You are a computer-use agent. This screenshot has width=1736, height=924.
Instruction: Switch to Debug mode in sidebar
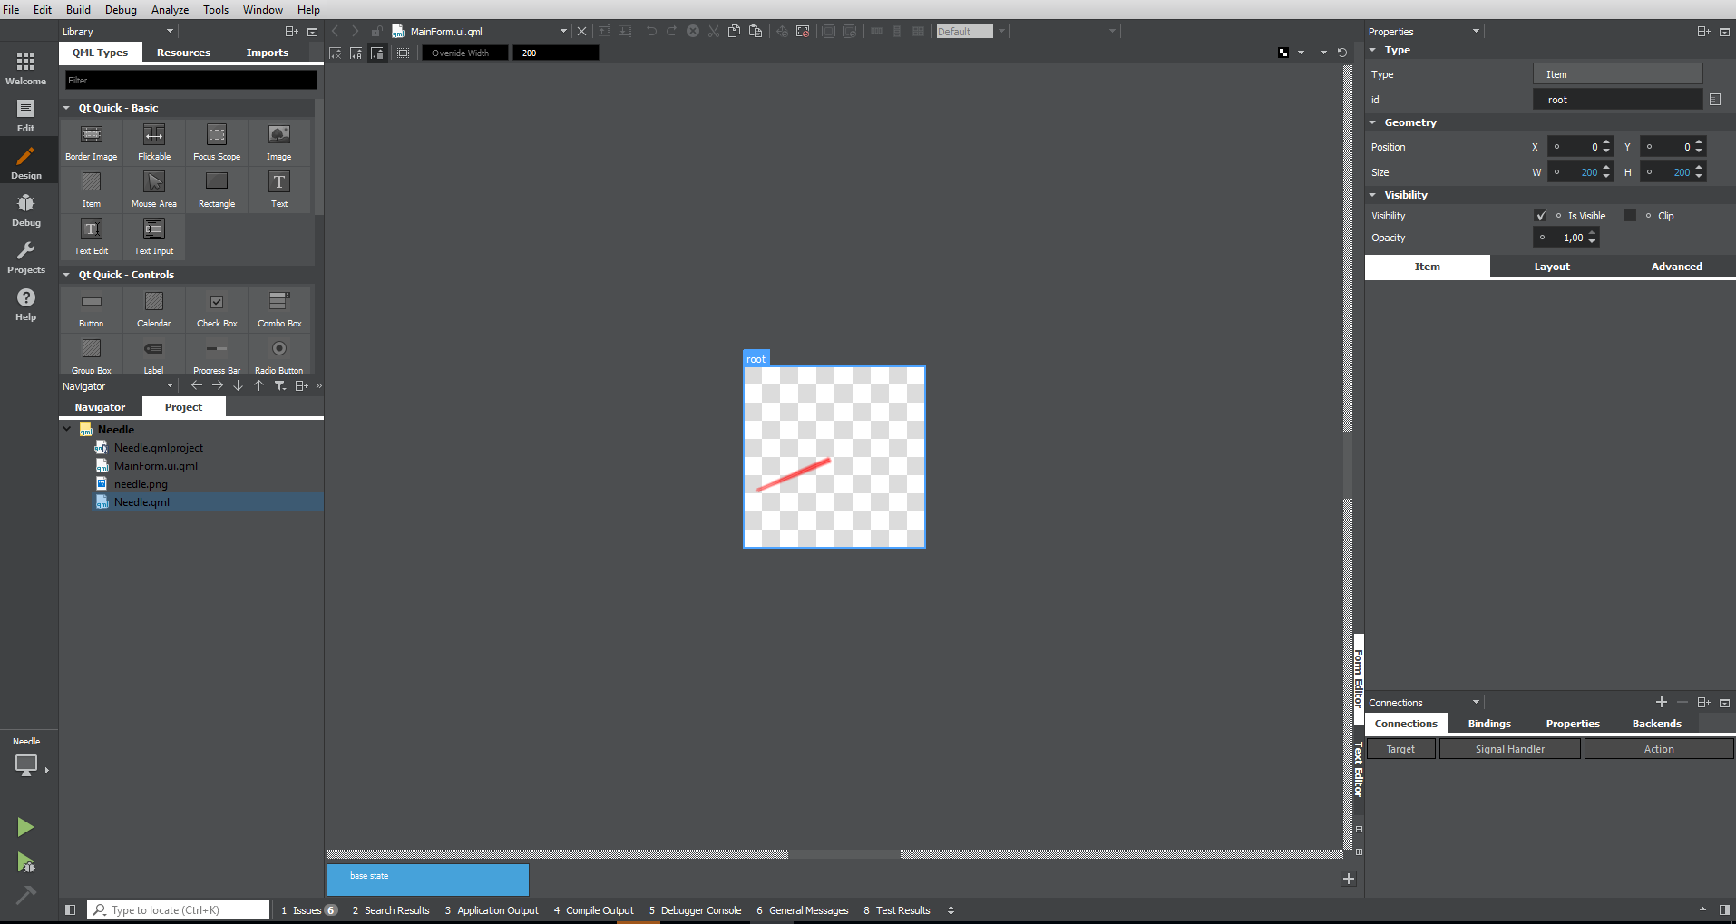tap(25, 209)
